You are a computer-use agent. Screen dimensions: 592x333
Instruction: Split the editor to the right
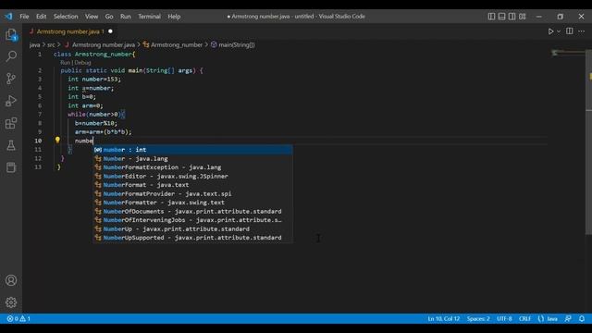pos(570,31)
